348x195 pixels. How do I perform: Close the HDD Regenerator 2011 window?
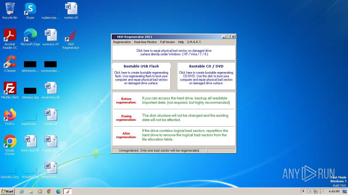(233, 37)
